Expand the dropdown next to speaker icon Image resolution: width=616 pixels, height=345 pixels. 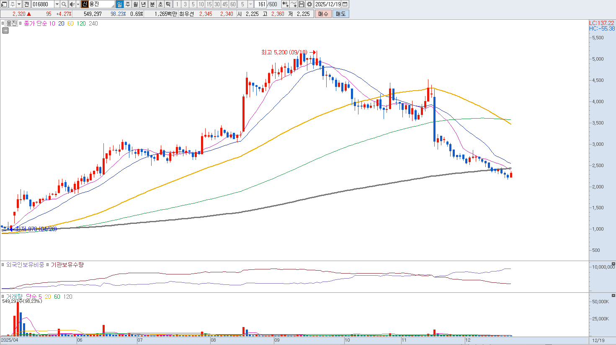click(x=78, y=4)
